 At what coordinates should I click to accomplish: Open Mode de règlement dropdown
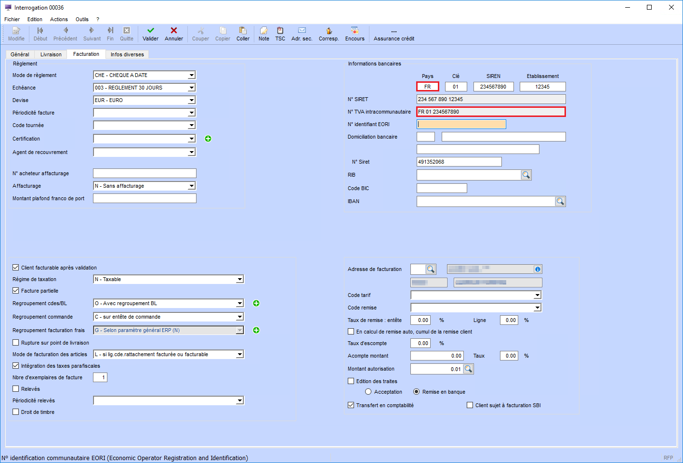(x=192, y=75)
